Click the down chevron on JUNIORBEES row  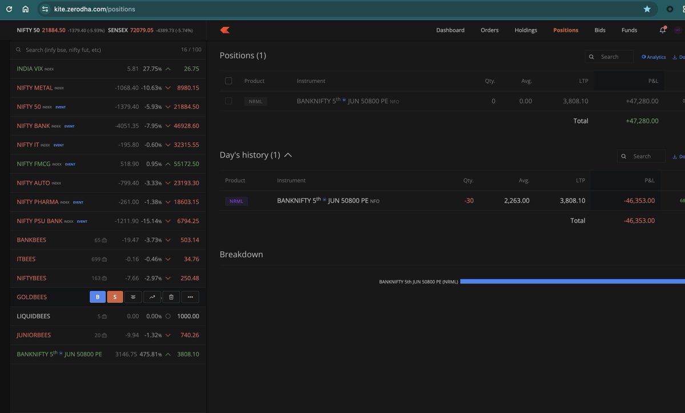coord(168,335)
